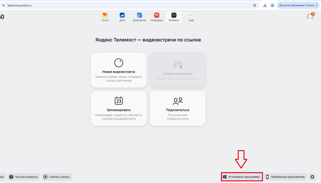This screenshot has height=183, width=321.
Task: Open Диск cloud storage icon
Action: point(122,17)
